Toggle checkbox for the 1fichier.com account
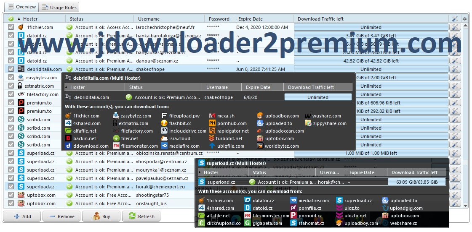 [x=11, y=27]
